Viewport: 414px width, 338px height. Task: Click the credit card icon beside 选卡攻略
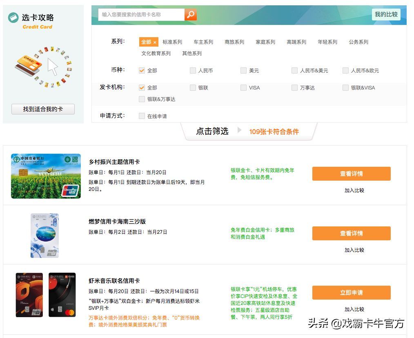tap(13, 17)
